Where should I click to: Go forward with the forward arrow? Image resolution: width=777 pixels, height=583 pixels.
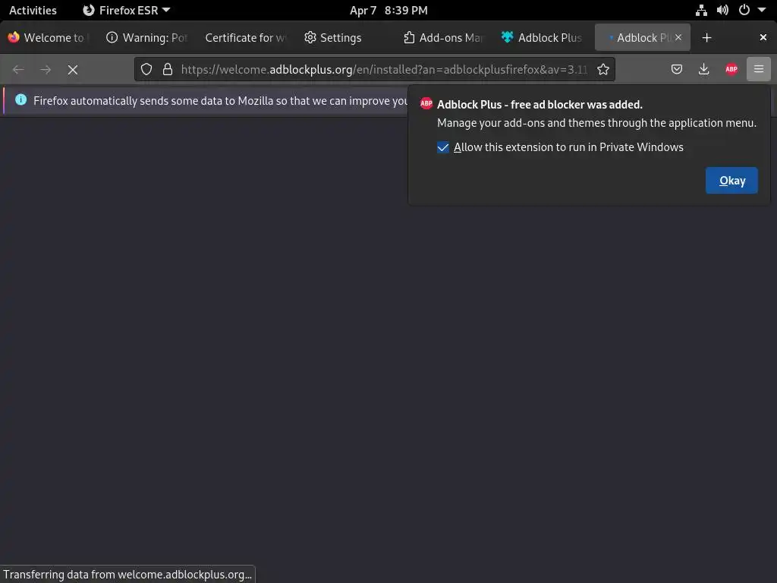tap(46, 70)
